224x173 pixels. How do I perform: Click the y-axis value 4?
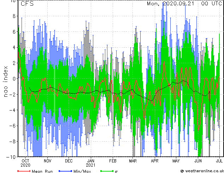click(x=14, y=47)
